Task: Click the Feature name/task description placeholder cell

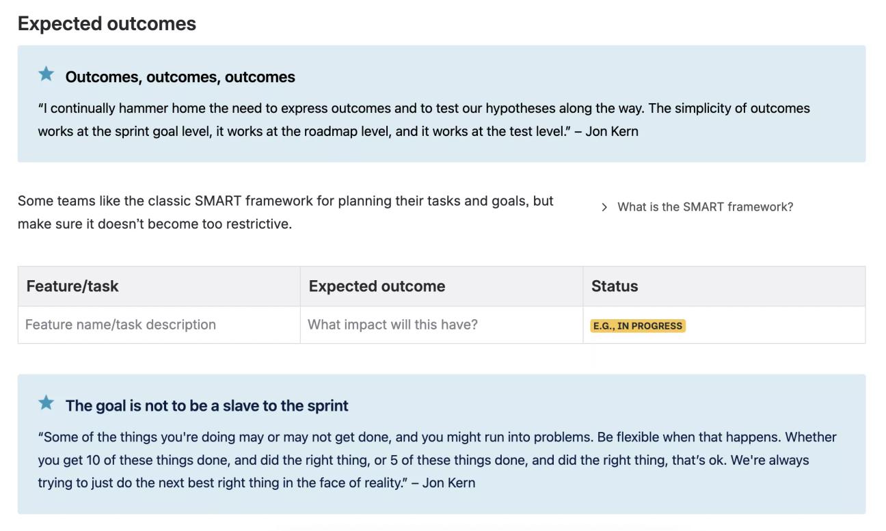Action: pos(120,324)
